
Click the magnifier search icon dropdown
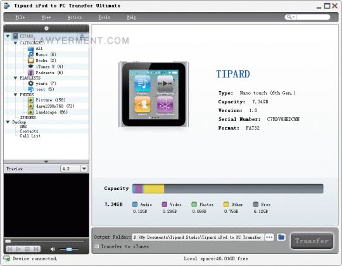tap(291, 17)
